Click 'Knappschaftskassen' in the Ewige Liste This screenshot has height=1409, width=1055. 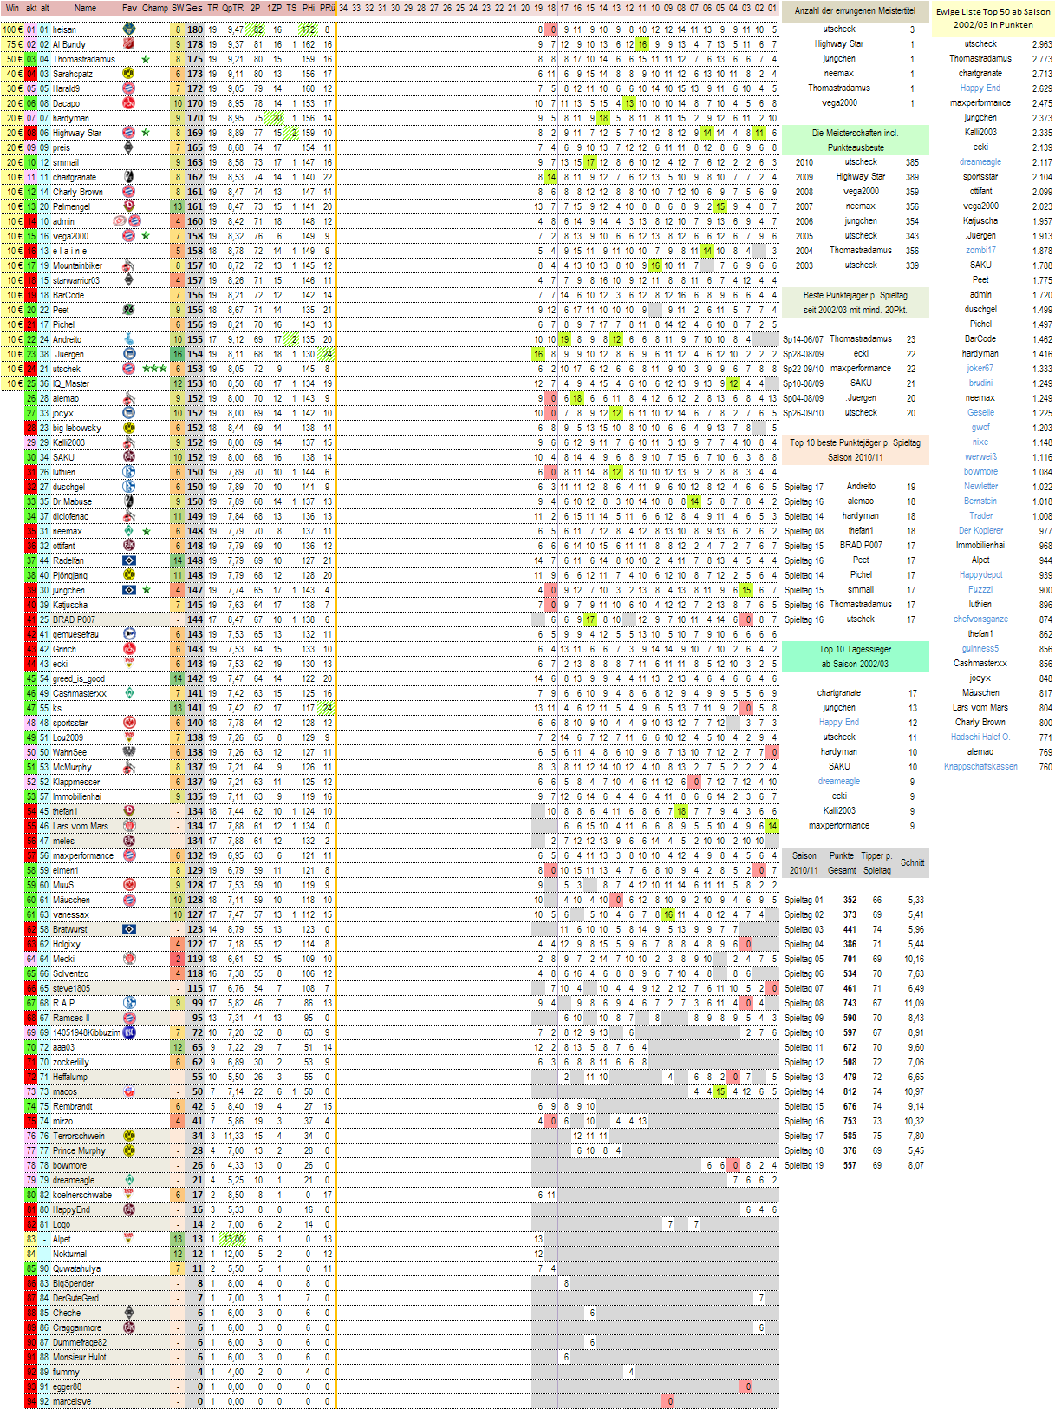980,766
